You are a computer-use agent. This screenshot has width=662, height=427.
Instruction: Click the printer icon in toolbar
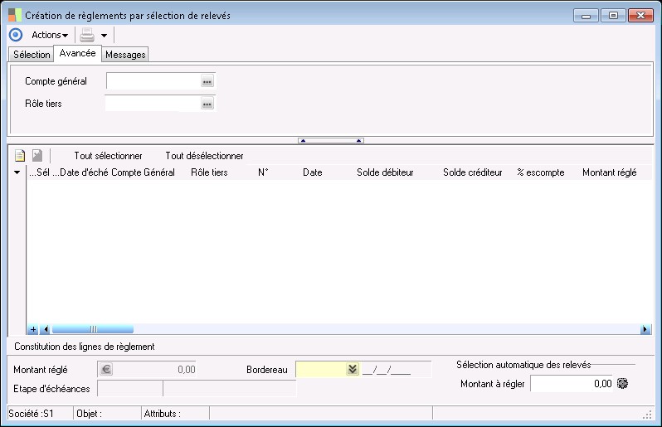point(87,35)
